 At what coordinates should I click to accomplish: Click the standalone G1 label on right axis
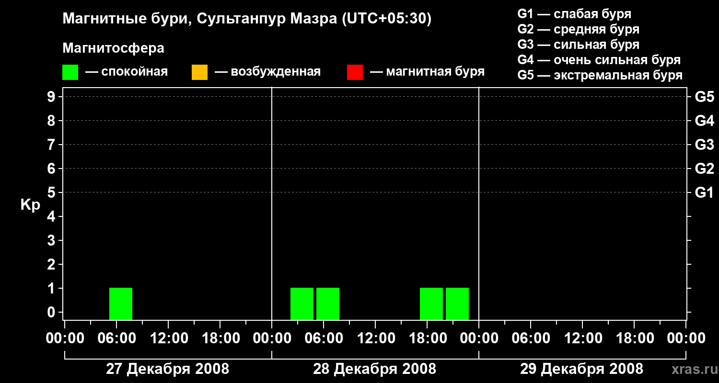[x=705, y=192]
